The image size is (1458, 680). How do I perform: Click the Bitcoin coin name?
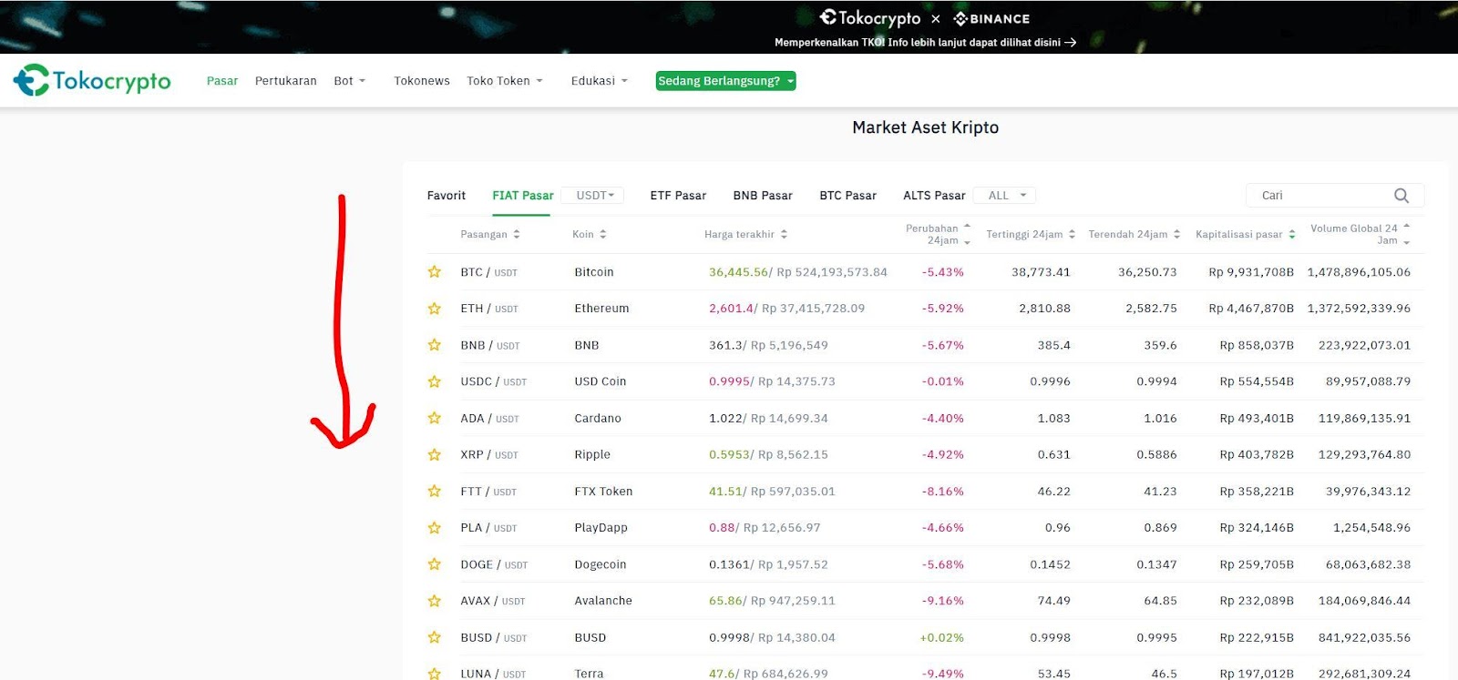594,272
